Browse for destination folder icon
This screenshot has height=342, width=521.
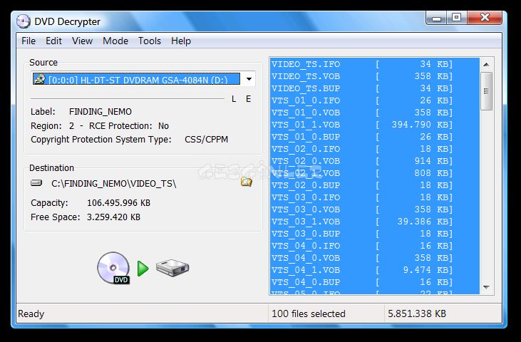246,182
